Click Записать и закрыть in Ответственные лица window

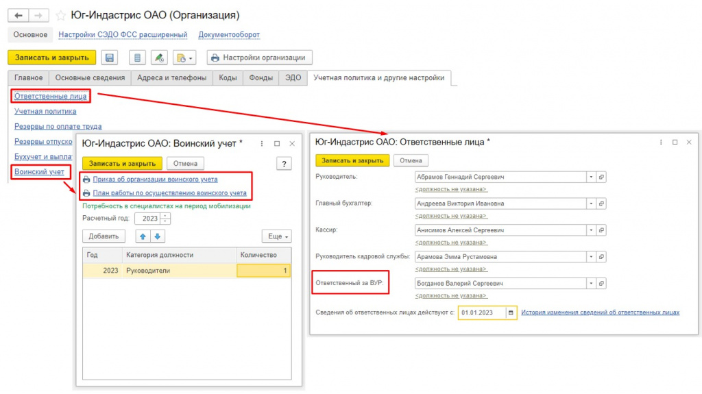point(352,160)
